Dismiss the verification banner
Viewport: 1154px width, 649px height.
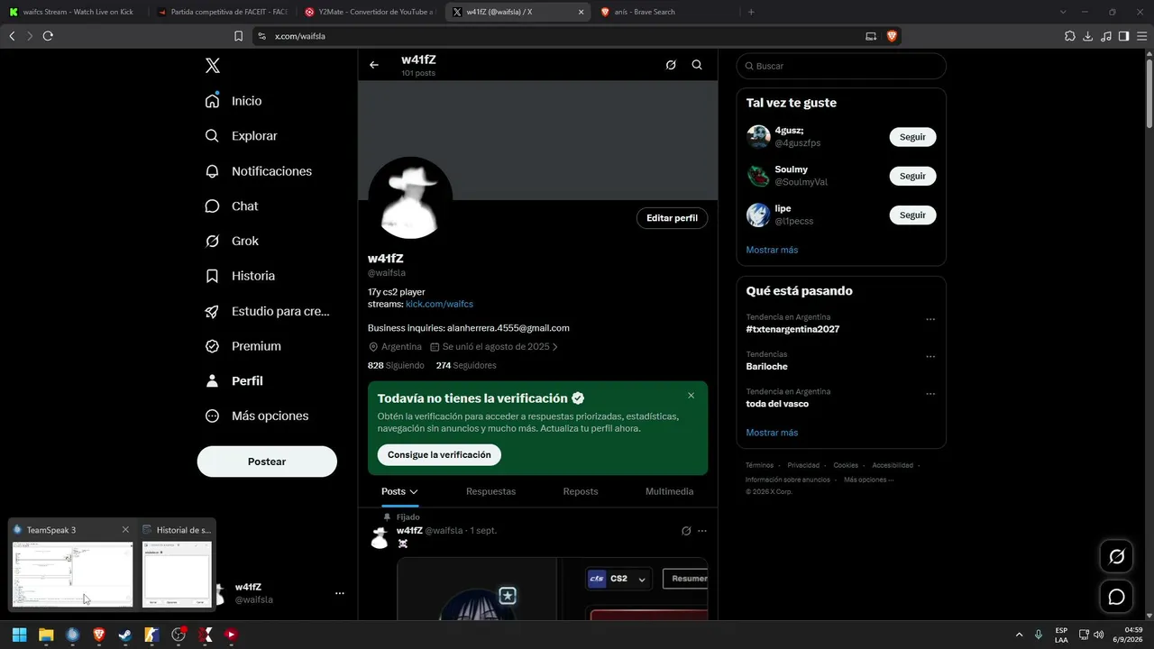(x=691, y=396)
